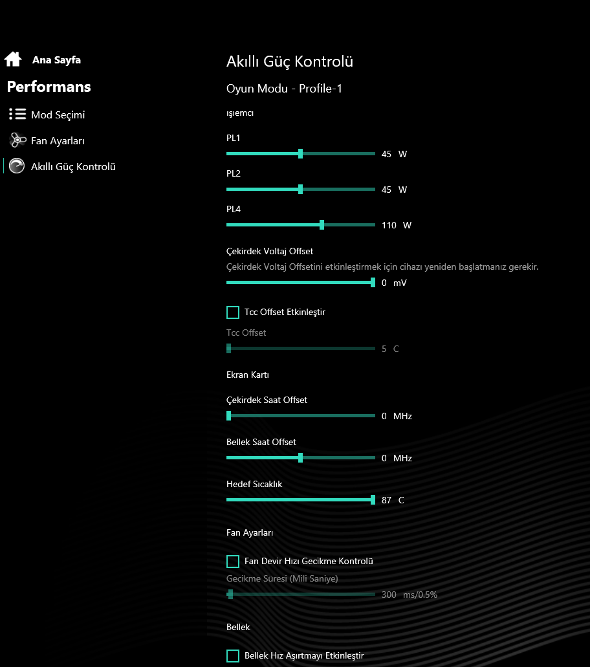Click the Çekirdek Voltaj Offset slider handle
This screenshot has height=667, width=590.
(x=373, y=283)
